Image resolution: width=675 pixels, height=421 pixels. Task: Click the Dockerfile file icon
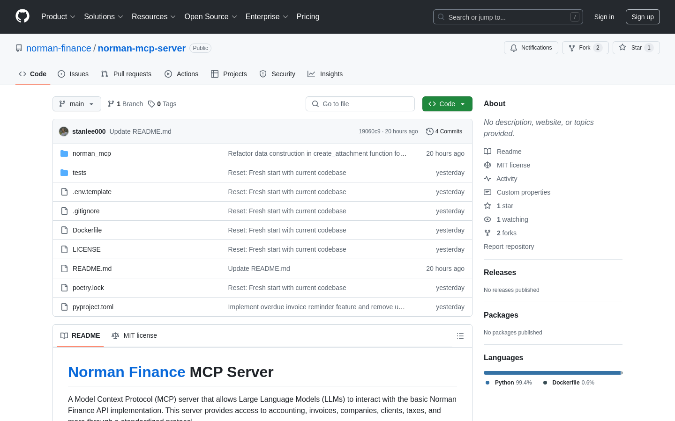(x=64, y=230)
